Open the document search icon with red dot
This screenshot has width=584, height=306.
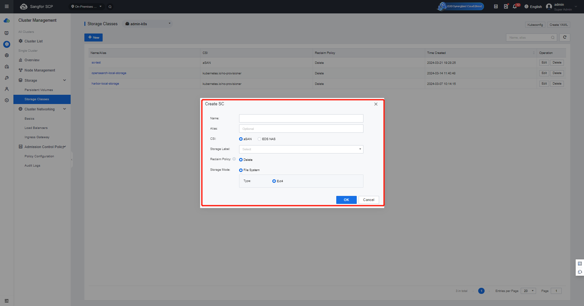pos(506,6)
